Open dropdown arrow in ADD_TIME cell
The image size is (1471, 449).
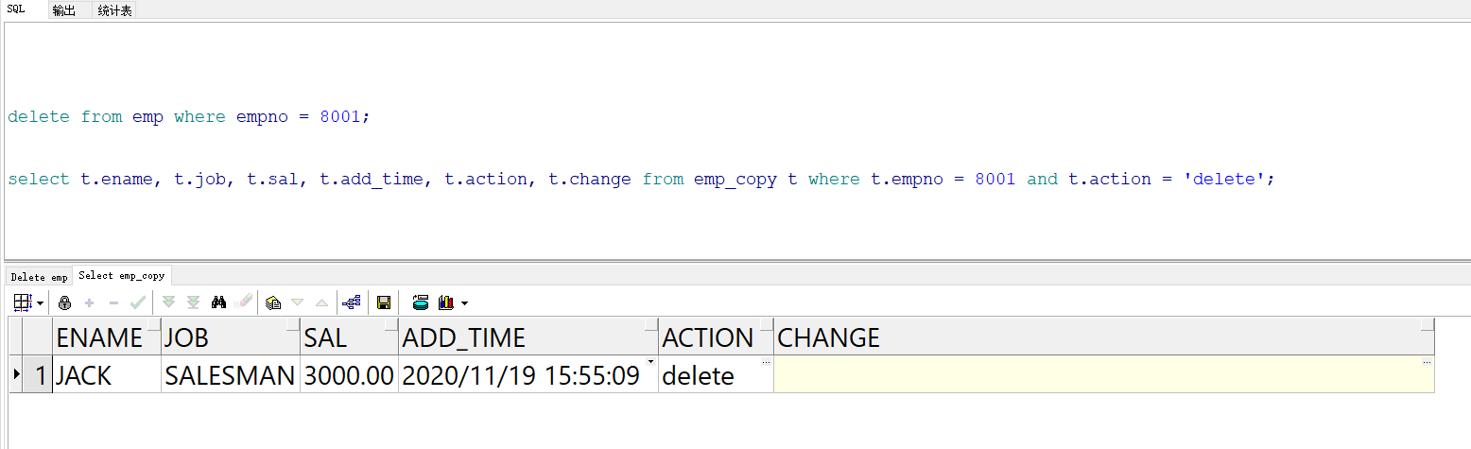(x=650, y=362)
